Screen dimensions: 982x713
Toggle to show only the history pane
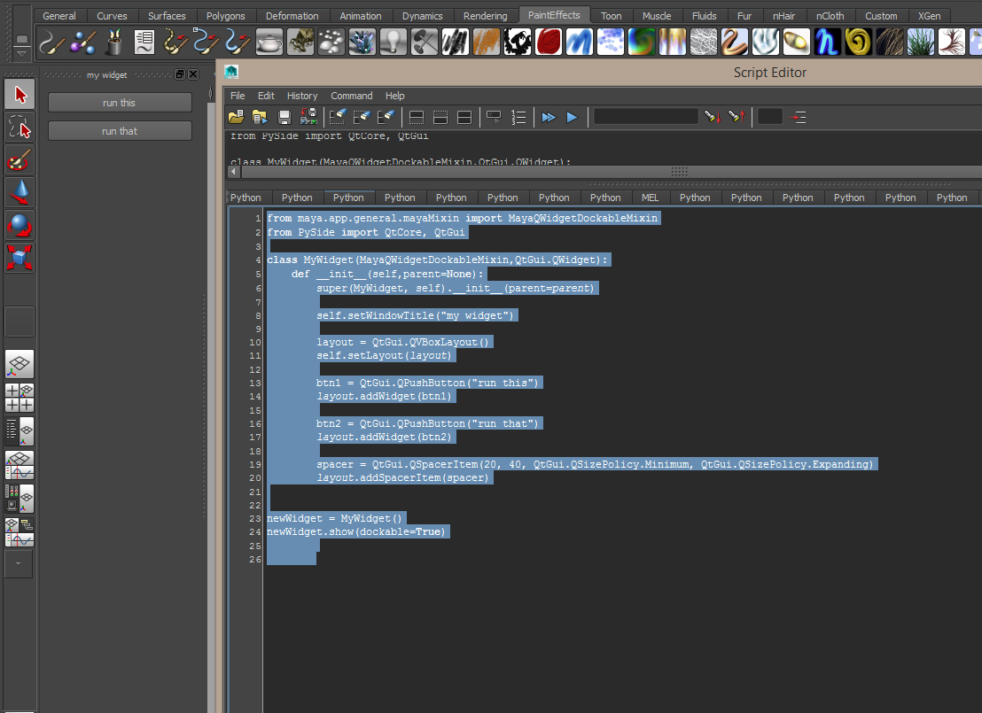[417, 116]
